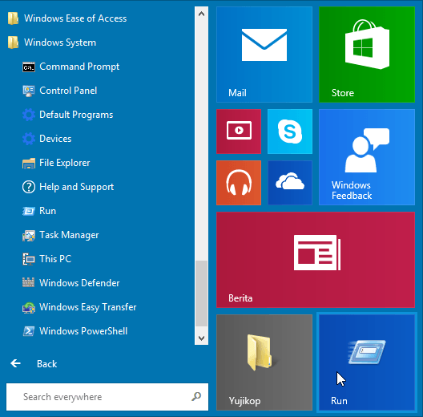Launch the Skype tile
Screen dimensions: 423x417
click(290, 132)
